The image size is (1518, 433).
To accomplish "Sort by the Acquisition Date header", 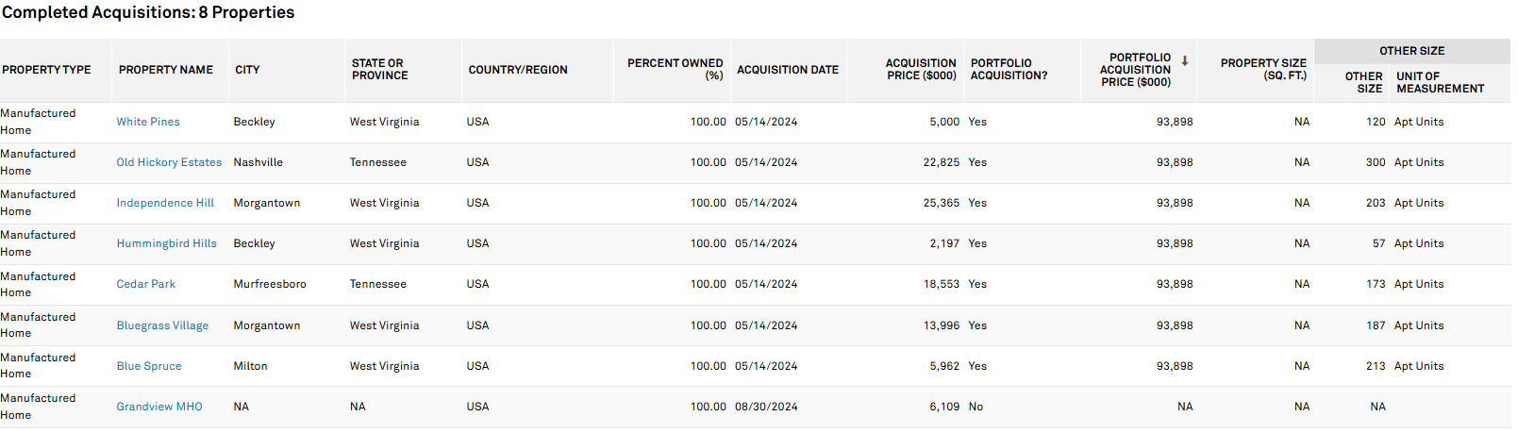I will (788, 70).
